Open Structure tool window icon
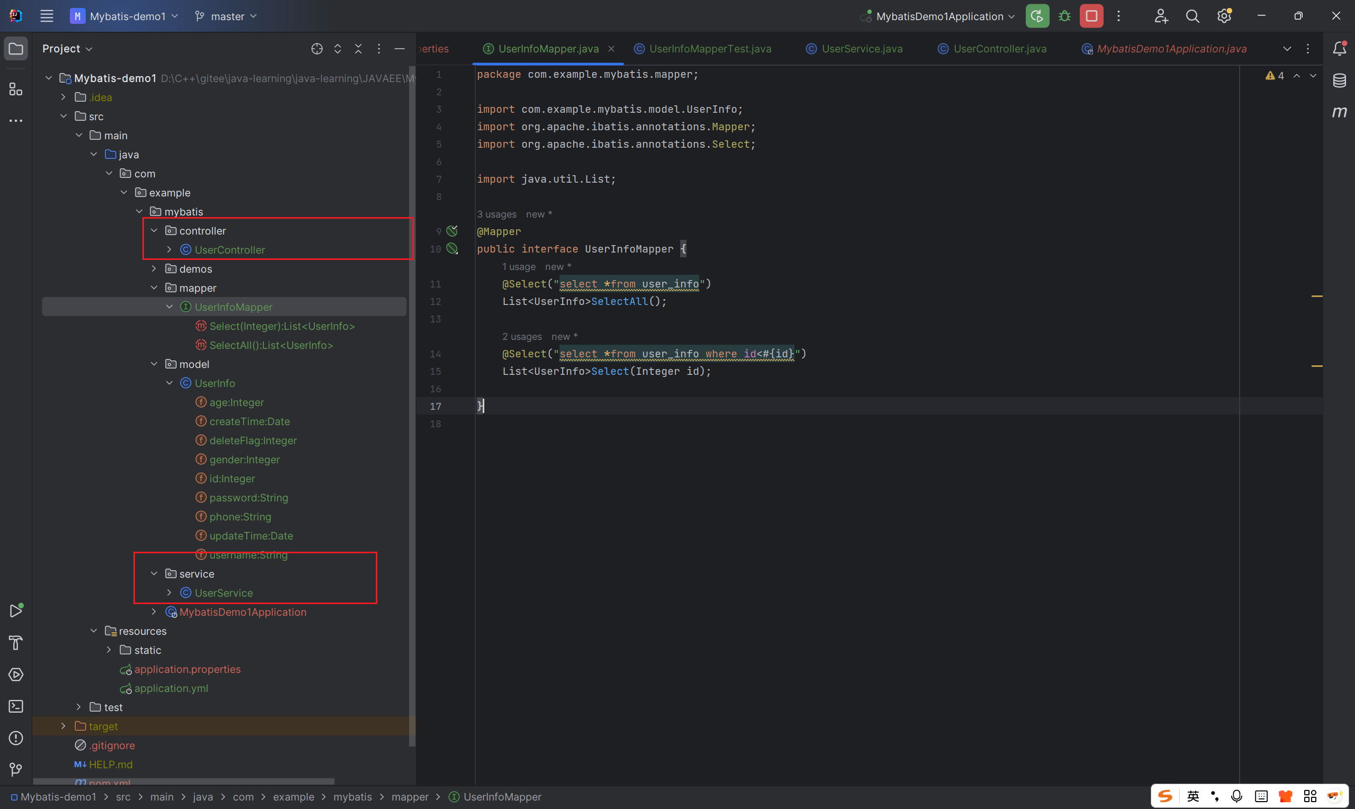The width and height of the screenshot is (1355, 809). (x=16, y=89)
